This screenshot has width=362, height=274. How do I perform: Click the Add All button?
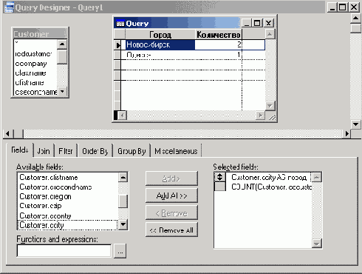[x=171, y=196]
